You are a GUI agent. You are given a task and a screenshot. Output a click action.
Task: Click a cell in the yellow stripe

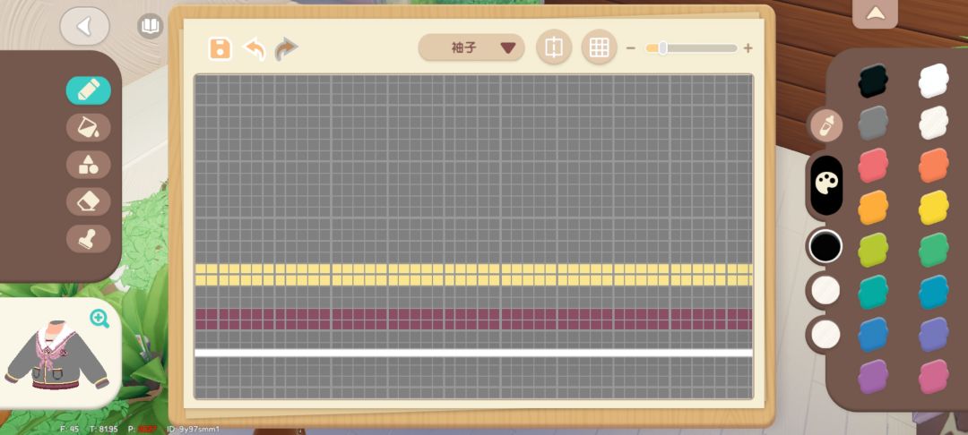[x=473, y=275]
